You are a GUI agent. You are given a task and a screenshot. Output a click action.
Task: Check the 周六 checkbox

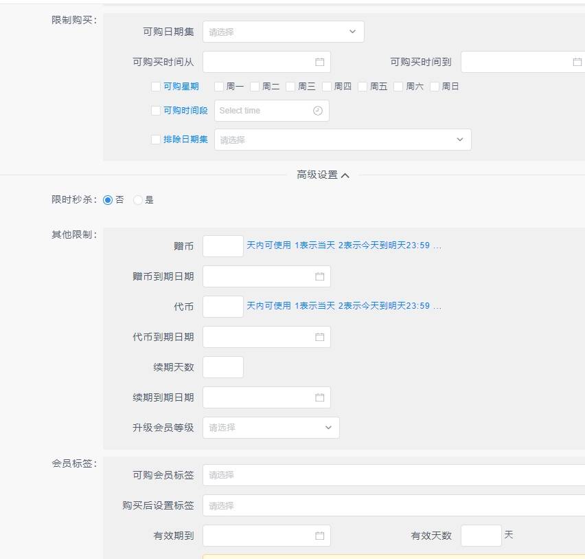[398, 87]
